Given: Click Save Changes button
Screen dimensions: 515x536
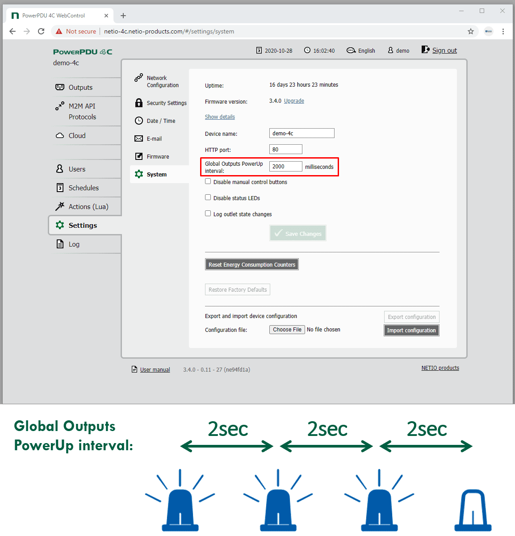Looking at the screenshot, I should pos(298,233).
